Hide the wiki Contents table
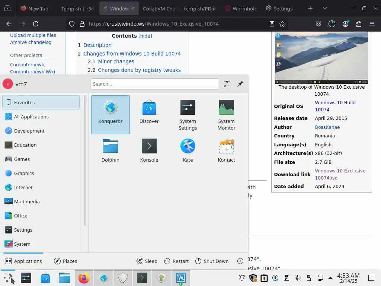Viewport: 381px width, 286px height. click(145, 36)
